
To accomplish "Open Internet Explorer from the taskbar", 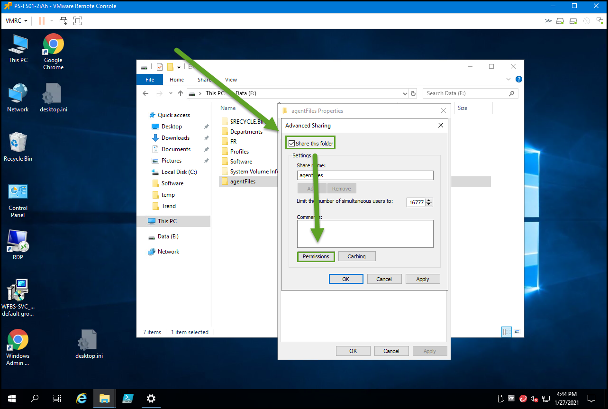I will pyautogui.click(x=82, y=399).
